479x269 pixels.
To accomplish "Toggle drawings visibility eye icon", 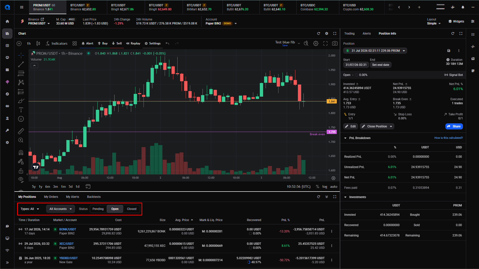I will tap(21, 179).
